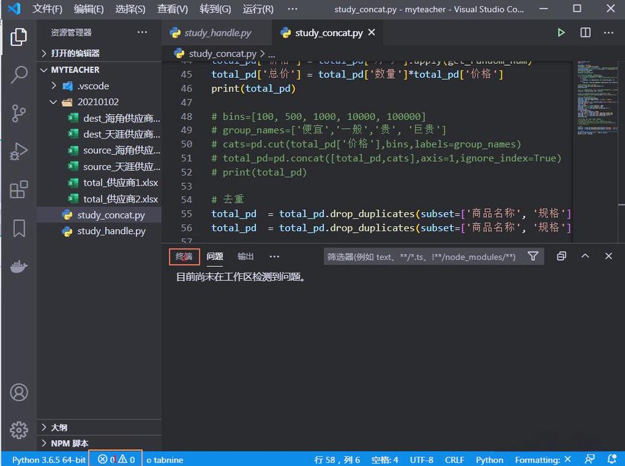
Task: Open the notifications bell in the status bar
Action: coord(613,460)
